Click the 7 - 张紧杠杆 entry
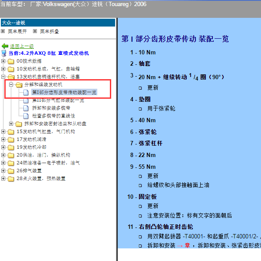Screen dimensions: 261x261 click(x=146, y=143)
